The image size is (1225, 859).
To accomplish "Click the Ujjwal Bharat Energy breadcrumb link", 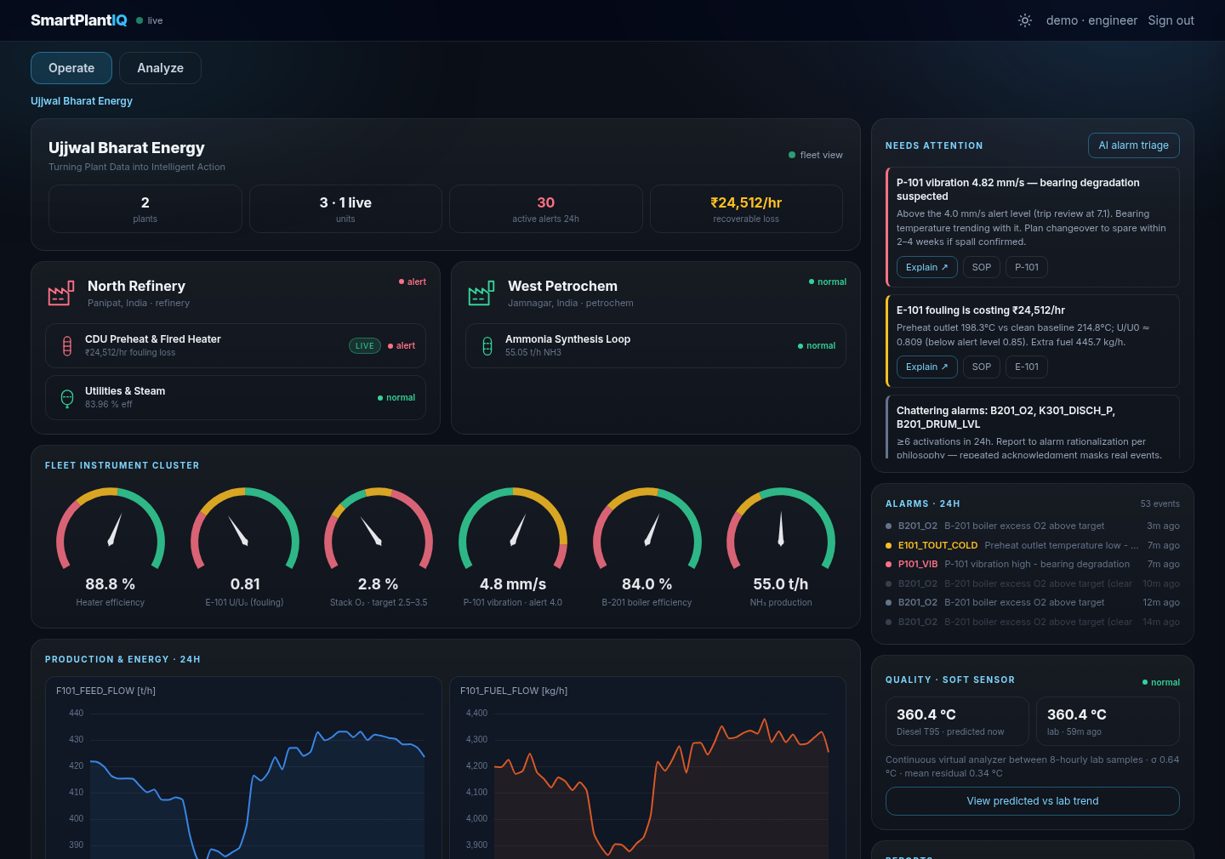I will click(82, 101).
